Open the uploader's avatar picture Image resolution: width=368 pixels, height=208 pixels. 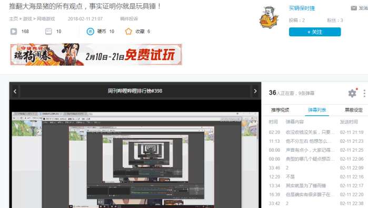tap(269, 17)
